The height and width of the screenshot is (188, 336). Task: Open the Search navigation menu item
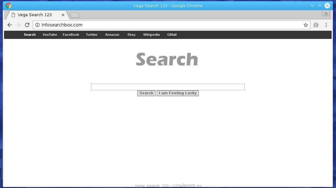point(30,35)
